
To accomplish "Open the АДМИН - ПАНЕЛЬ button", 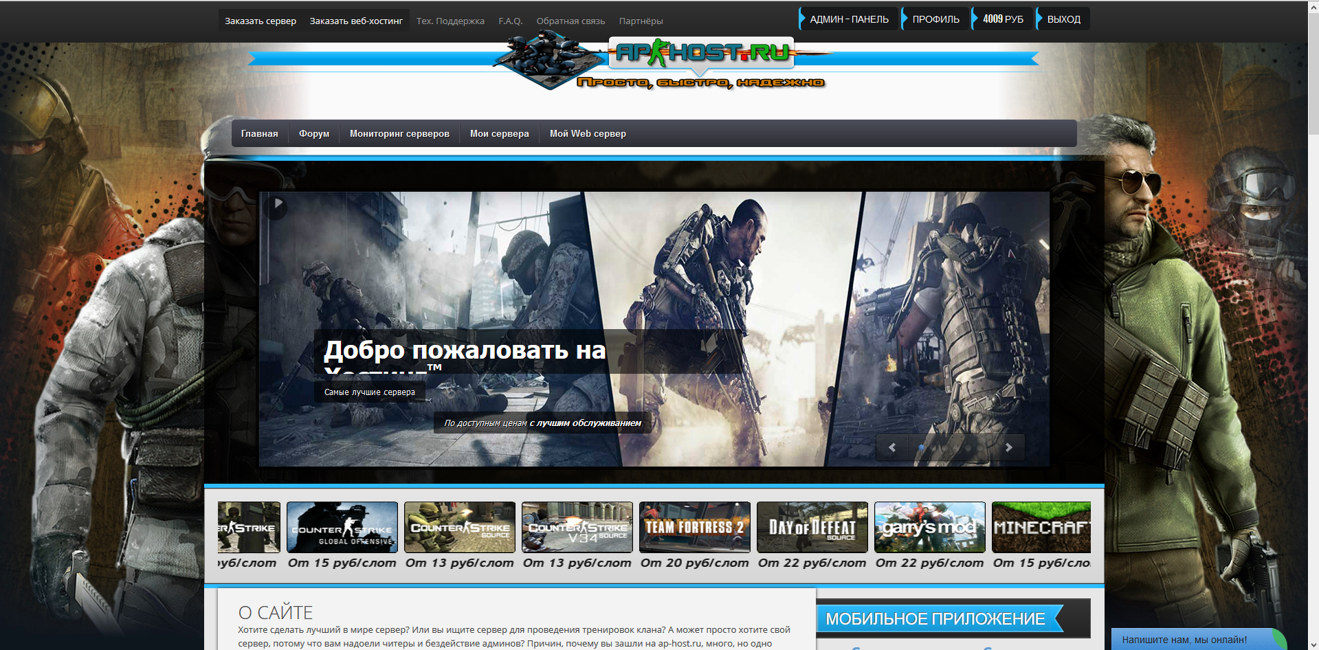I will tap(847, 19).
